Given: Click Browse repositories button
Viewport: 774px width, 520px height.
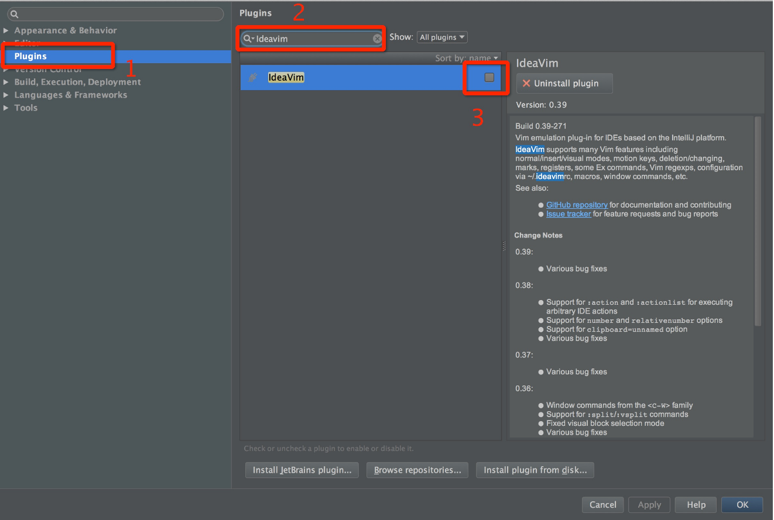Looking at the screenshot, I should [417, 470].
